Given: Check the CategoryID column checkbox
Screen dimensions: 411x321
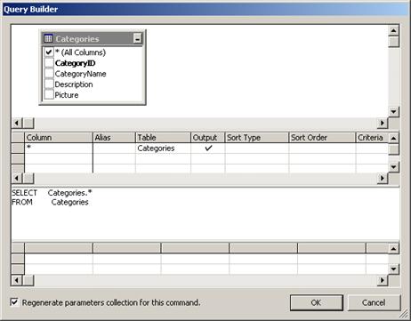Looking at the screenshot, I should coord(49,63).
